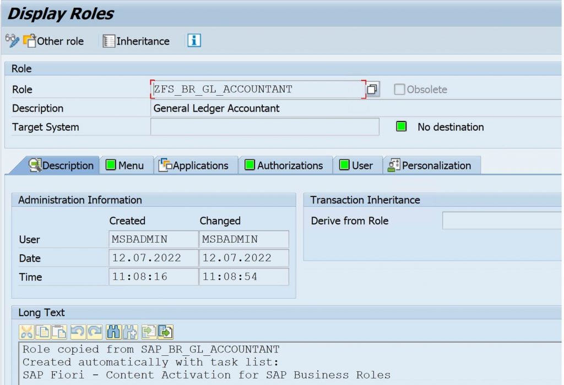The height and width of the screenshot is (385, 564).
Task: Click the Derive from Role input field
Action: 502,221
